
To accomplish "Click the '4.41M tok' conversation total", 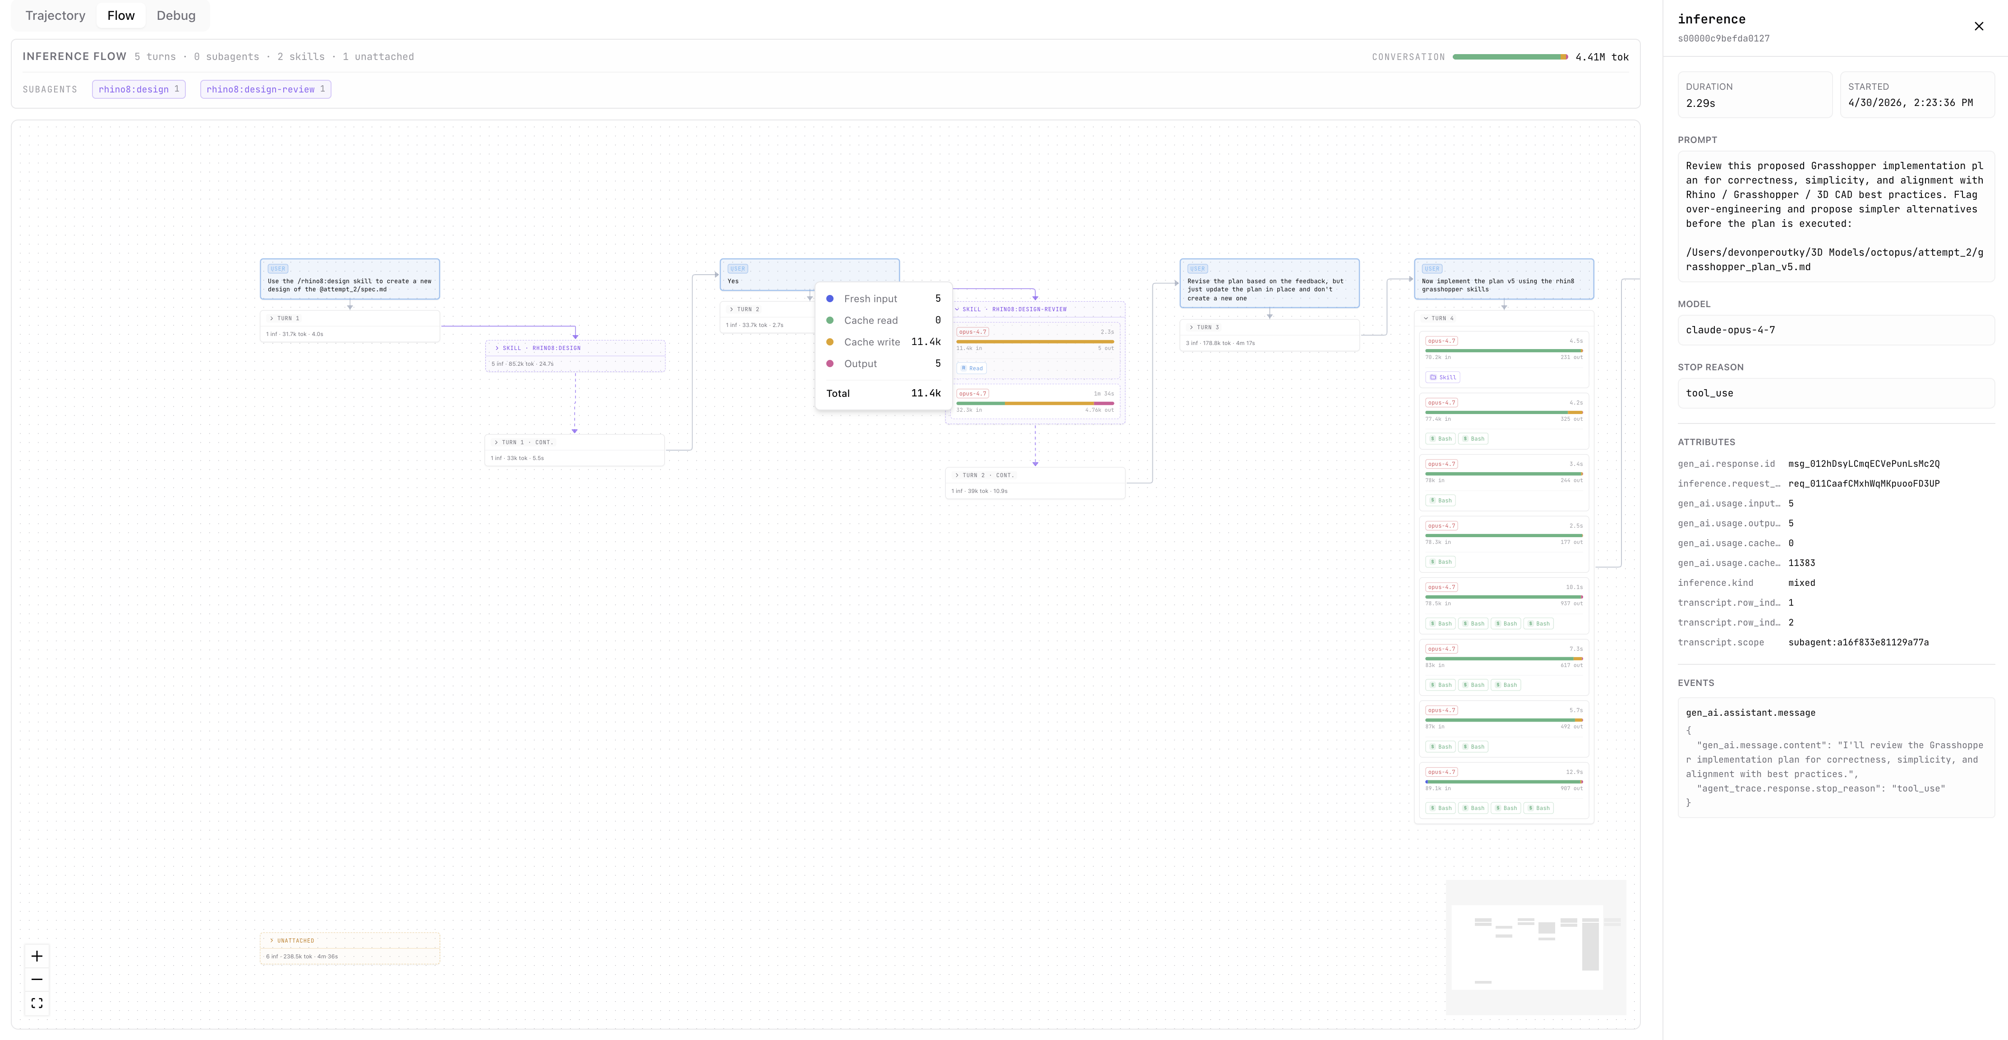I will tap(1602, 57).
